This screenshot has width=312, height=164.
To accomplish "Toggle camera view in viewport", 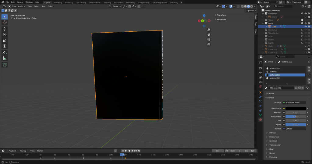I will (209, 39).
